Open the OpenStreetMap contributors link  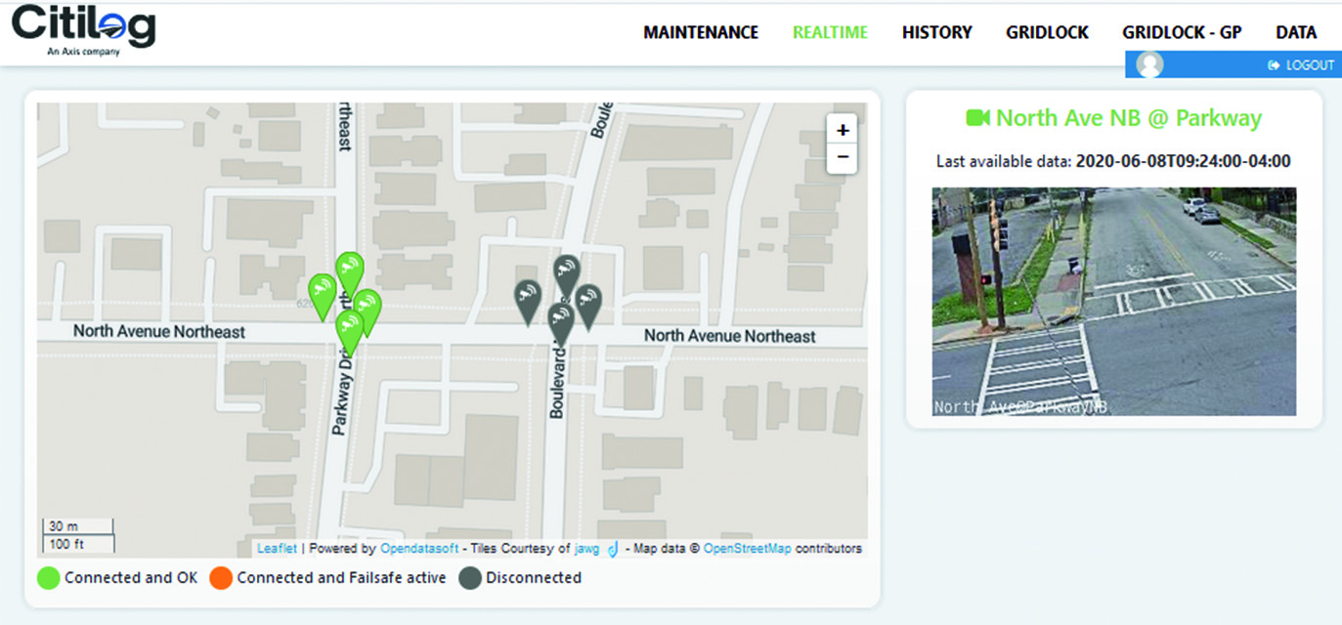747,549
